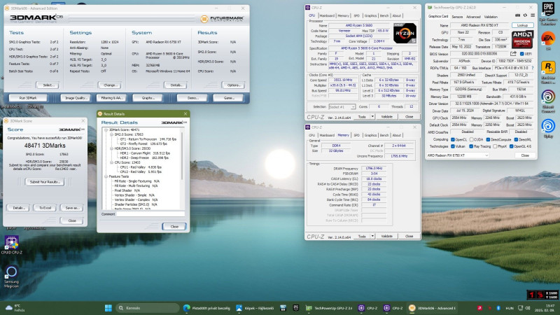The height and width of the screenshot is (315, 560).
Task: Open Graphics tab in lower CPU-Z
Action: click(370, 135)
